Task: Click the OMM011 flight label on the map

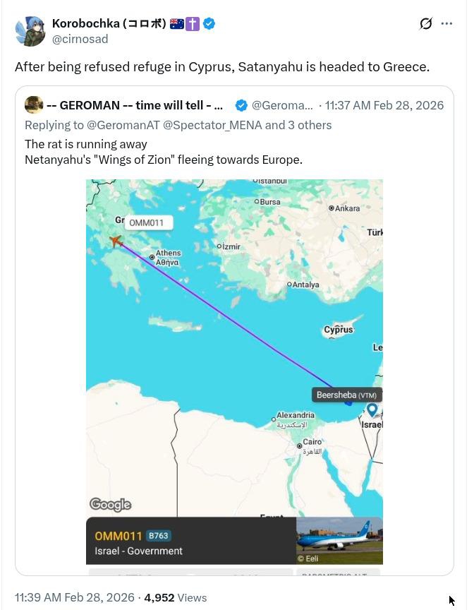Action: [146, 223]
